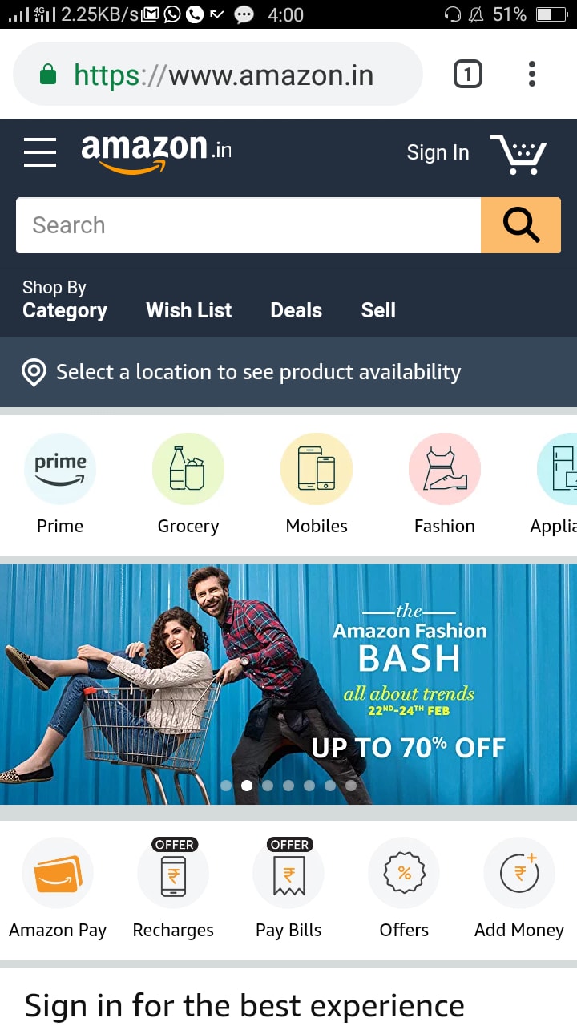Open the shopping cart
Image resolution: width=577 pixels, height=1026 pixels.
click(x=518, y=154)
